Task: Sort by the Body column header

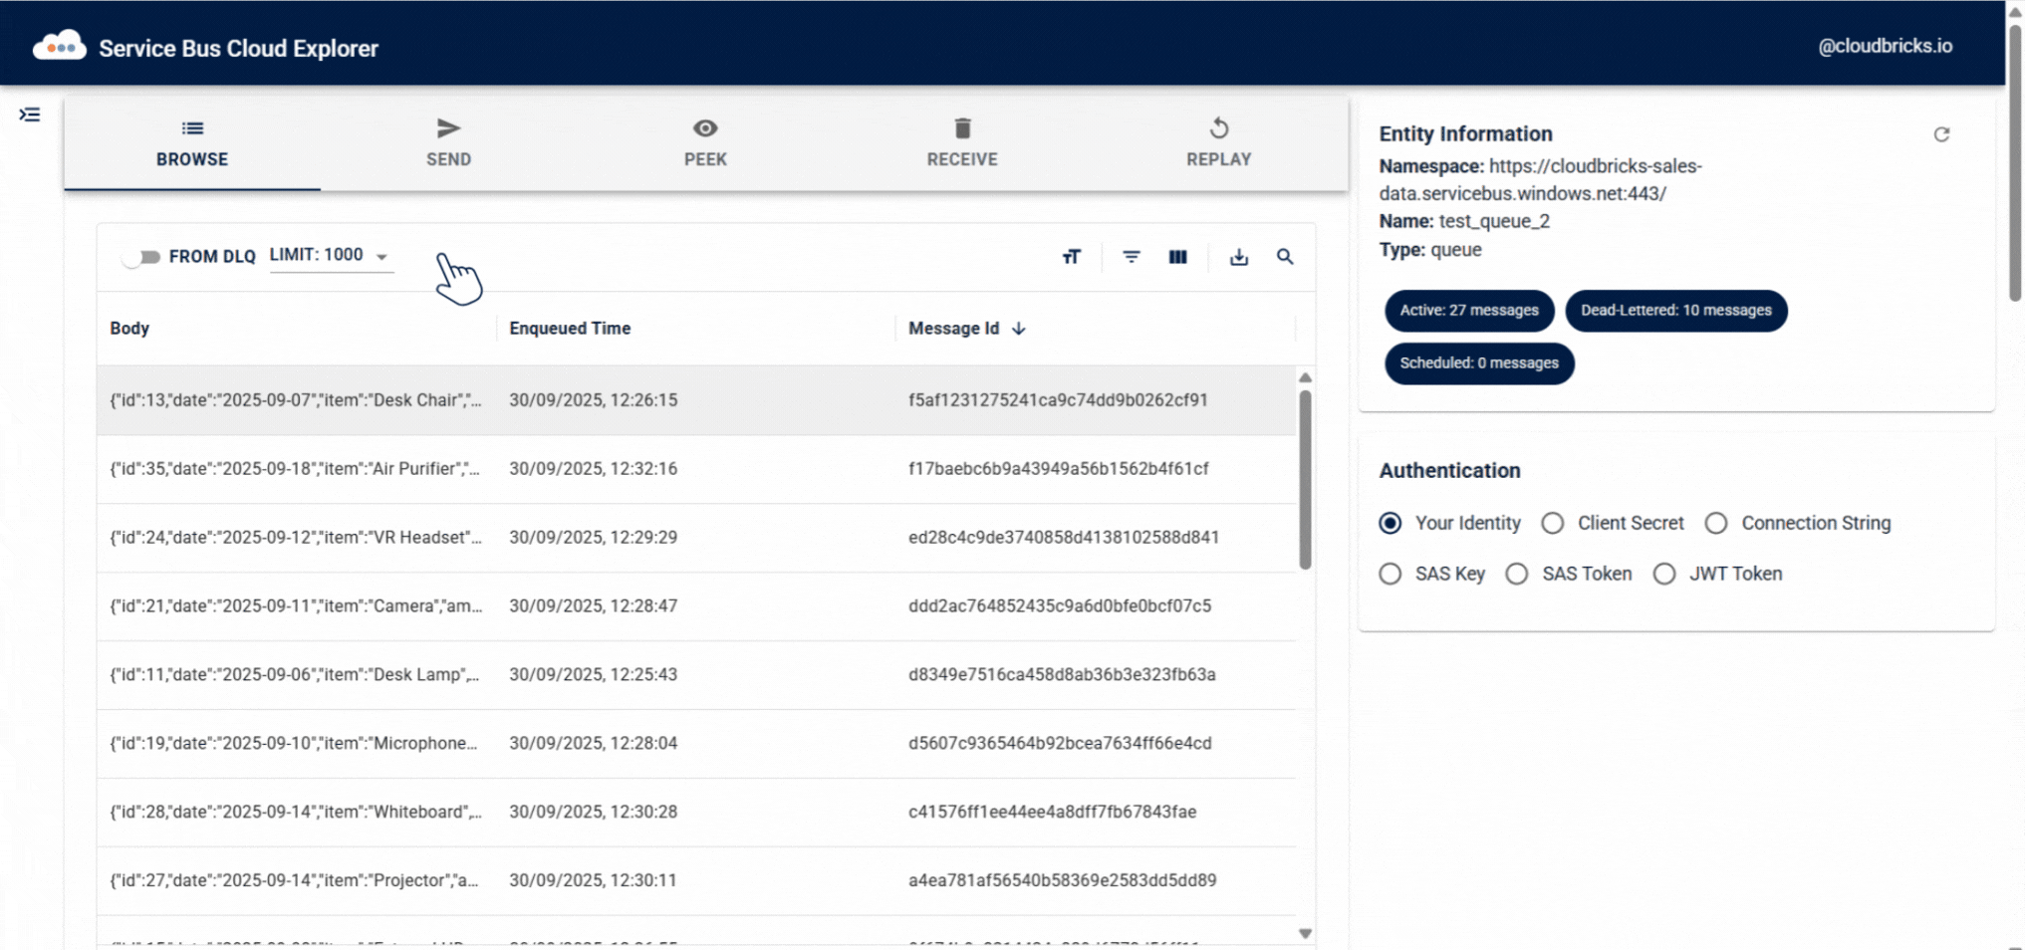Action: point(129,329)
